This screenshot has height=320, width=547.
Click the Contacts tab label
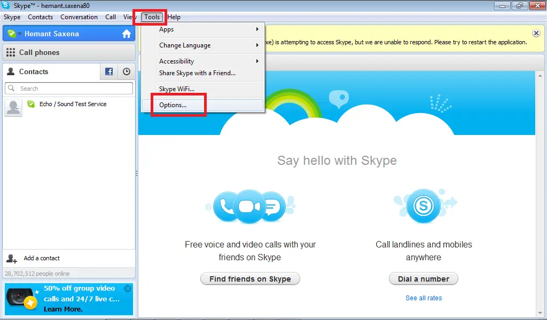pyautogui.click(x=34, y=71)
